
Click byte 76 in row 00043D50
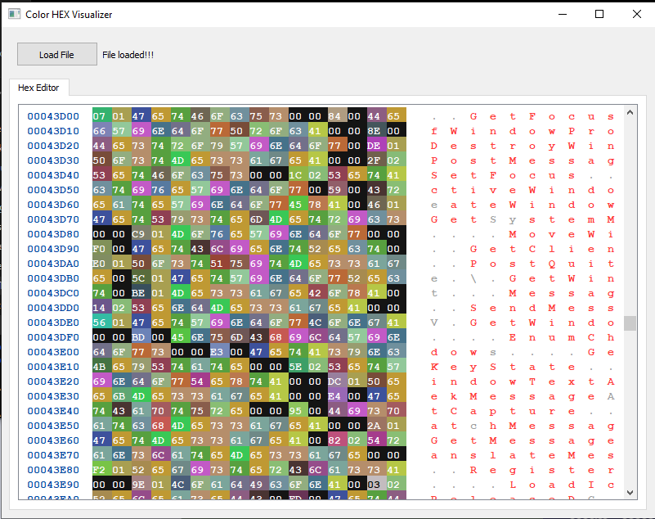[161, 190]
